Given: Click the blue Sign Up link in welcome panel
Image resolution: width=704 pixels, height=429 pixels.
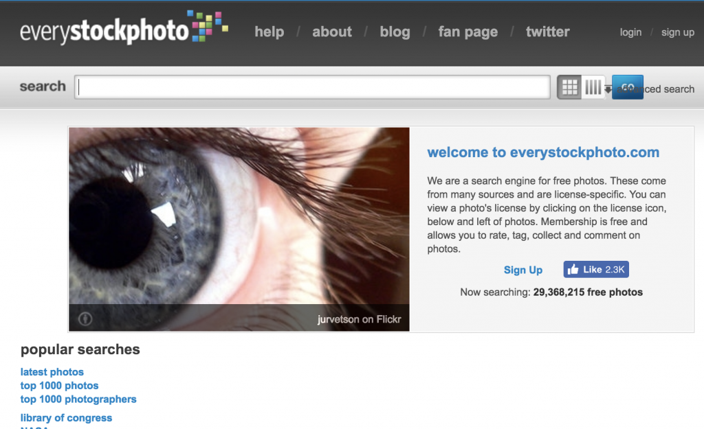Looking at the screenshot, I should (523, 270).
